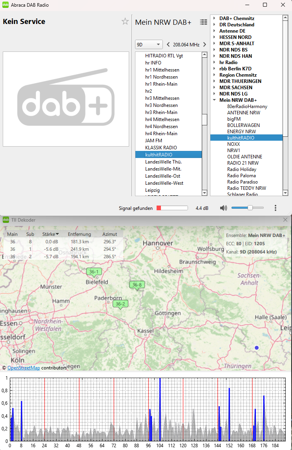This screenshot has height=450, width=292.
Task: Go to previous channel frequency
Action: tap(168, 44)
